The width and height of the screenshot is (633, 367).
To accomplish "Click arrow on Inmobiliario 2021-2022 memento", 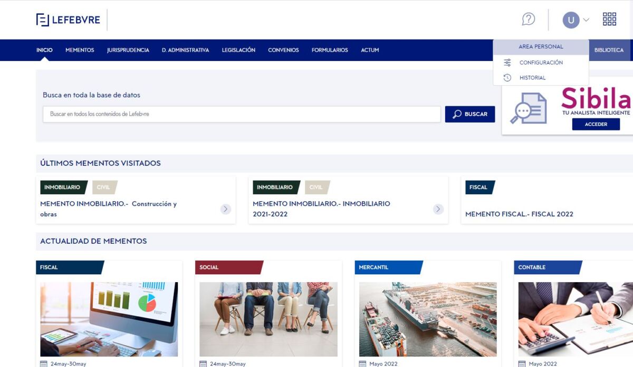I will point(438,209).
